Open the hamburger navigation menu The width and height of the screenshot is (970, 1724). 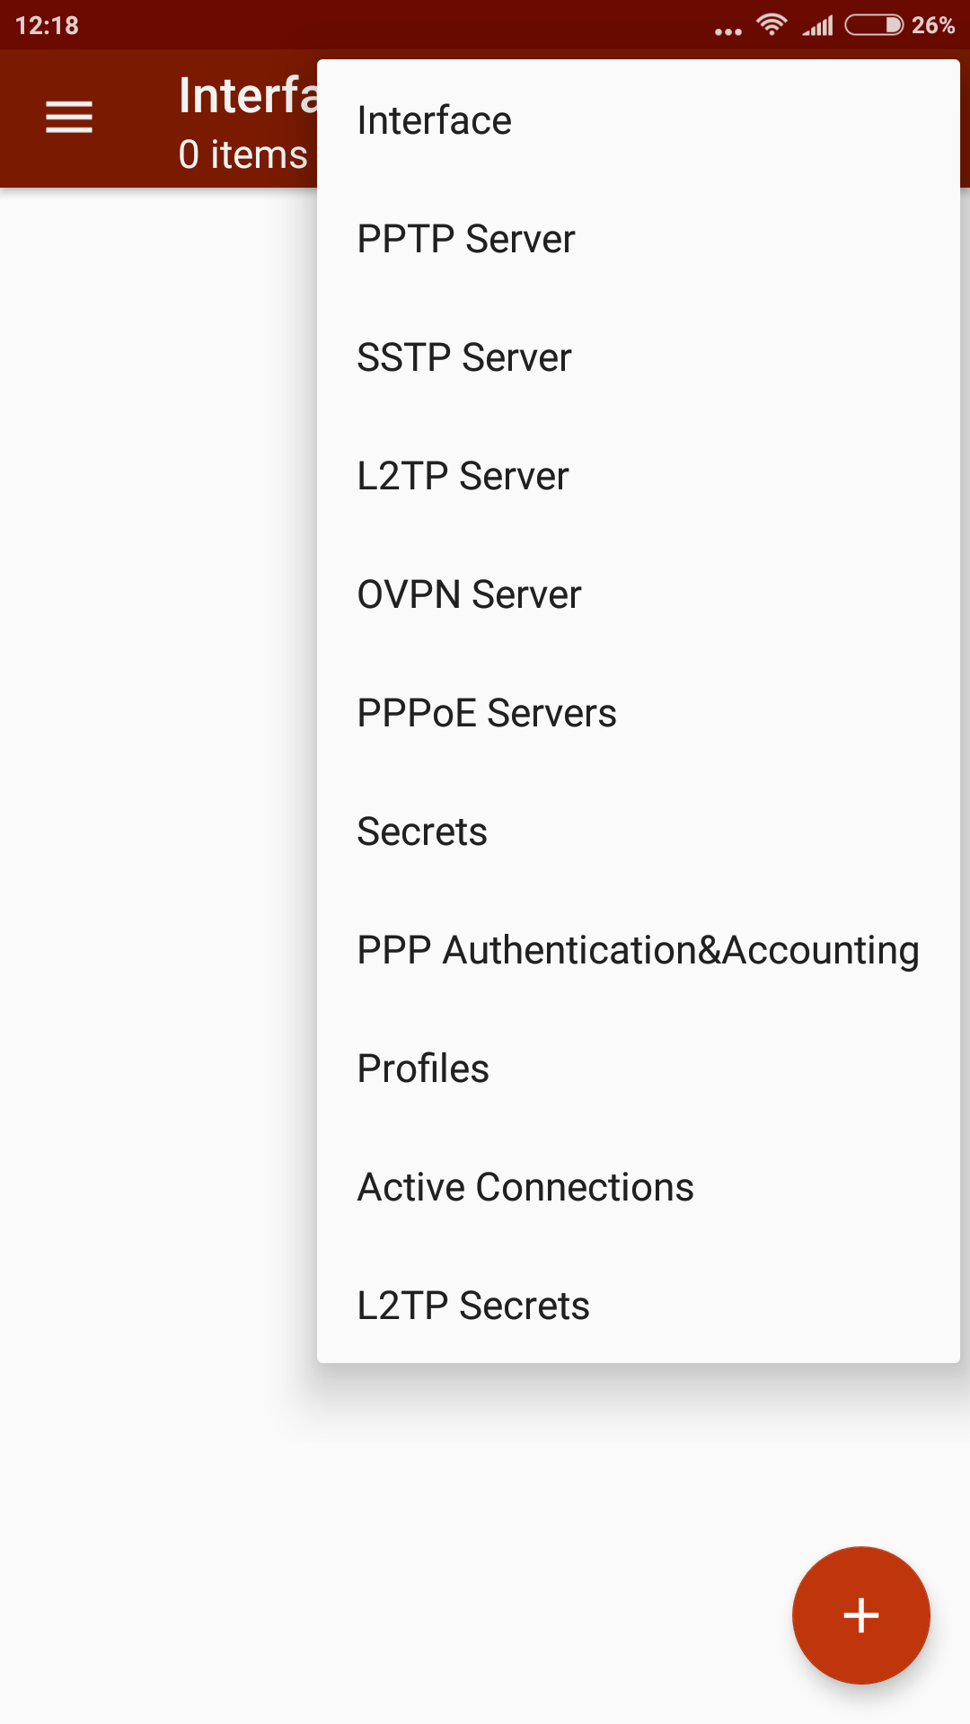point(69,118)
